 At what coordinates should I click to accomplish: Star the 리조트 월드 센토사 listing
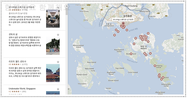[58, 62]
